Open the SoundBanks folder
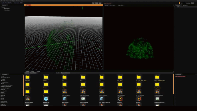 138,84
